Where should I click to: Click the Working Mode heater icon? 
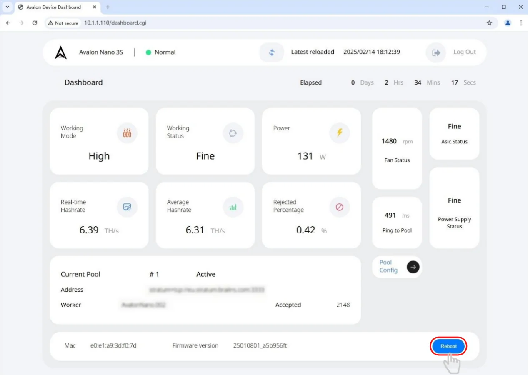[127, 133]
